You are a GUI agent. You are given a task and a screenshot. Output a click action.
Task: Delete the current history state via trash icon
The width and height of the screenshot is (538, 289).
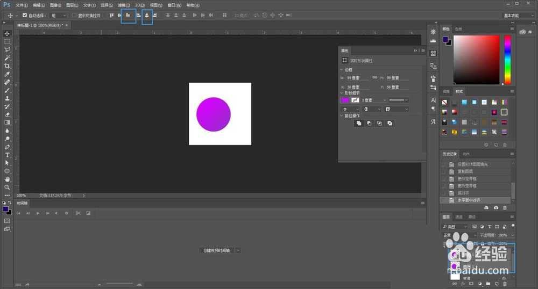point(505,207)
